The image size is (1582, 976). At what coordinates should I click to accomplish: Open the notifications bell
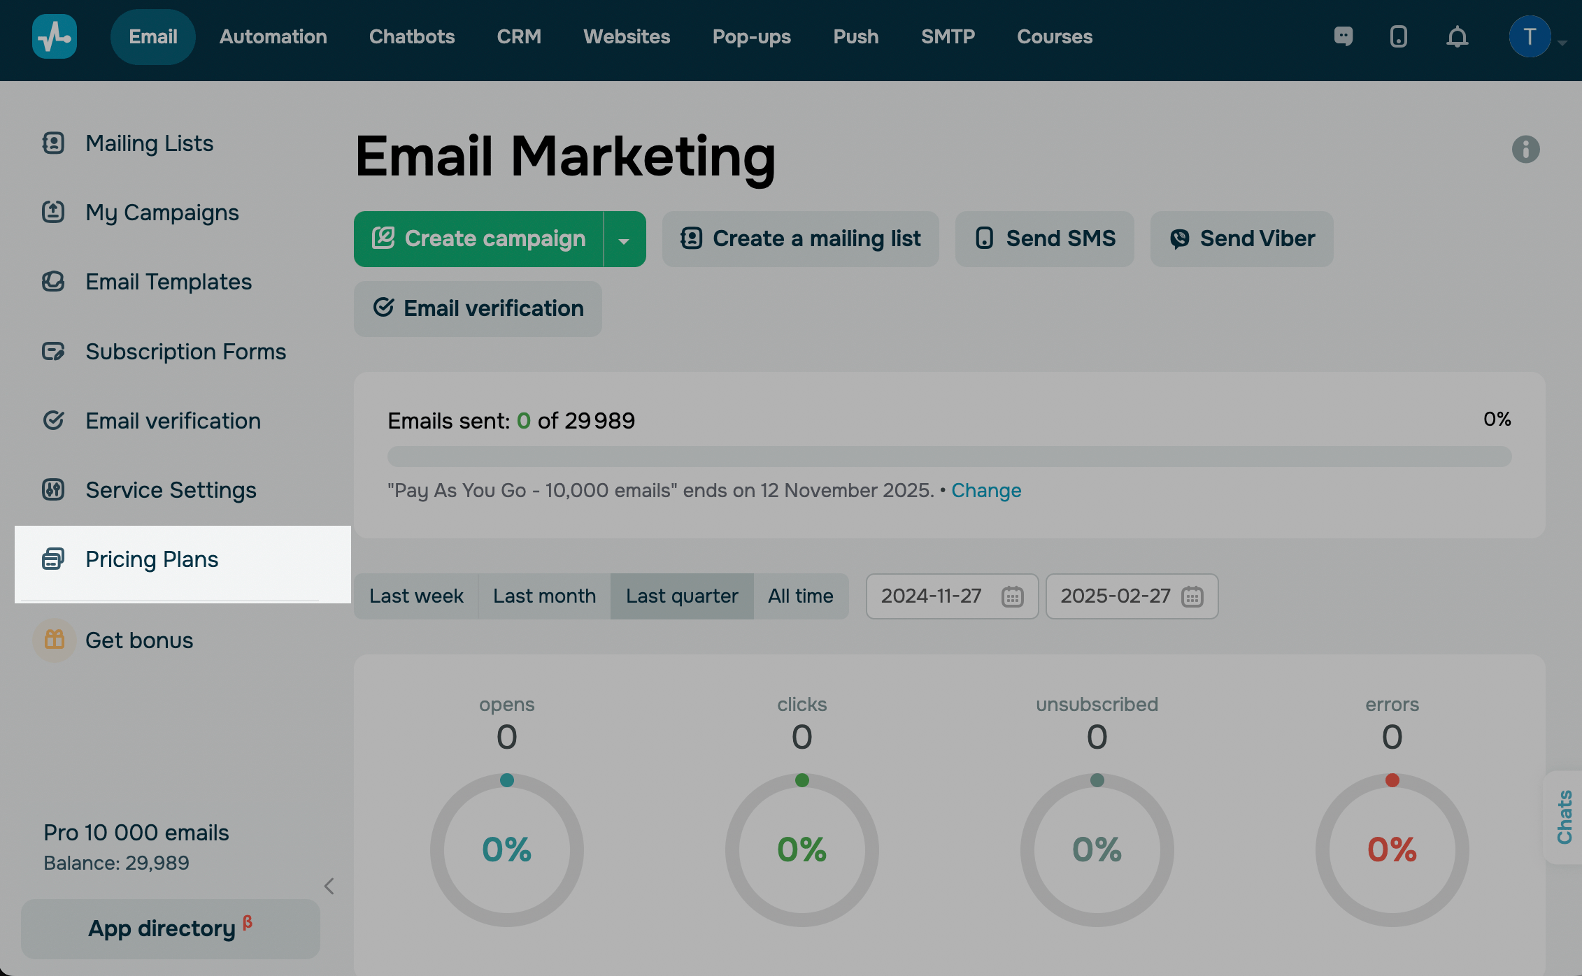[1457, 36]
